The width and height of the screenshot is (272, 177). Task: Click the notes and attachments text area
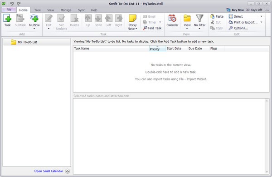169,136
